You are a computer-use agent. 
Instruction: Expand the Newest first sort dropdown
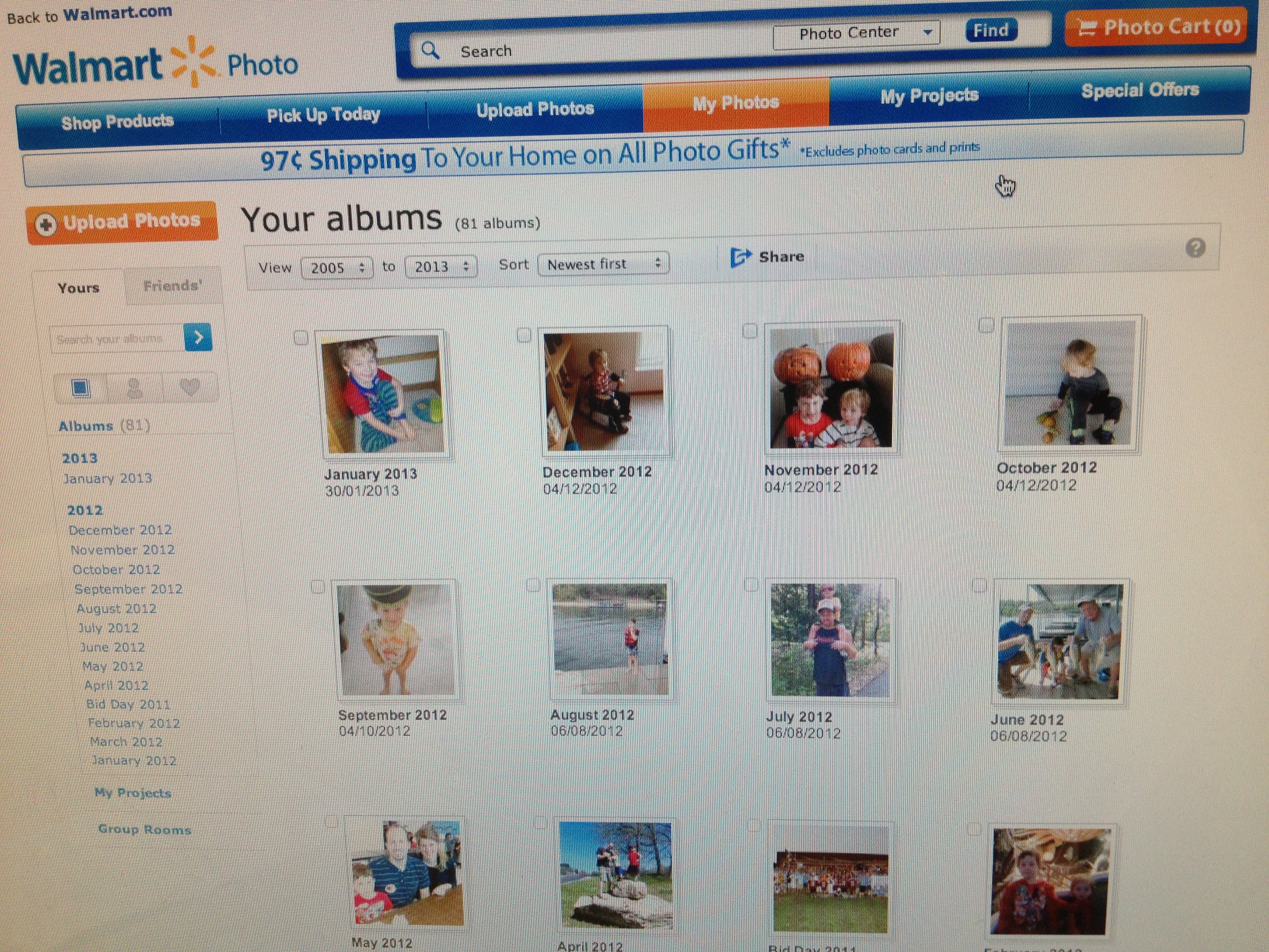[x=603, y=264]
